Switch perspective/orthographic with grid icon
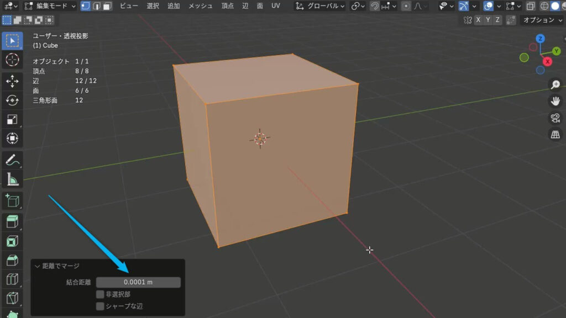 coord(555,135)
